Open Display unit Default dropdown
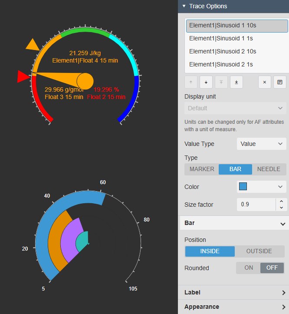Screen dimensions: 289x314 point(235,108)
